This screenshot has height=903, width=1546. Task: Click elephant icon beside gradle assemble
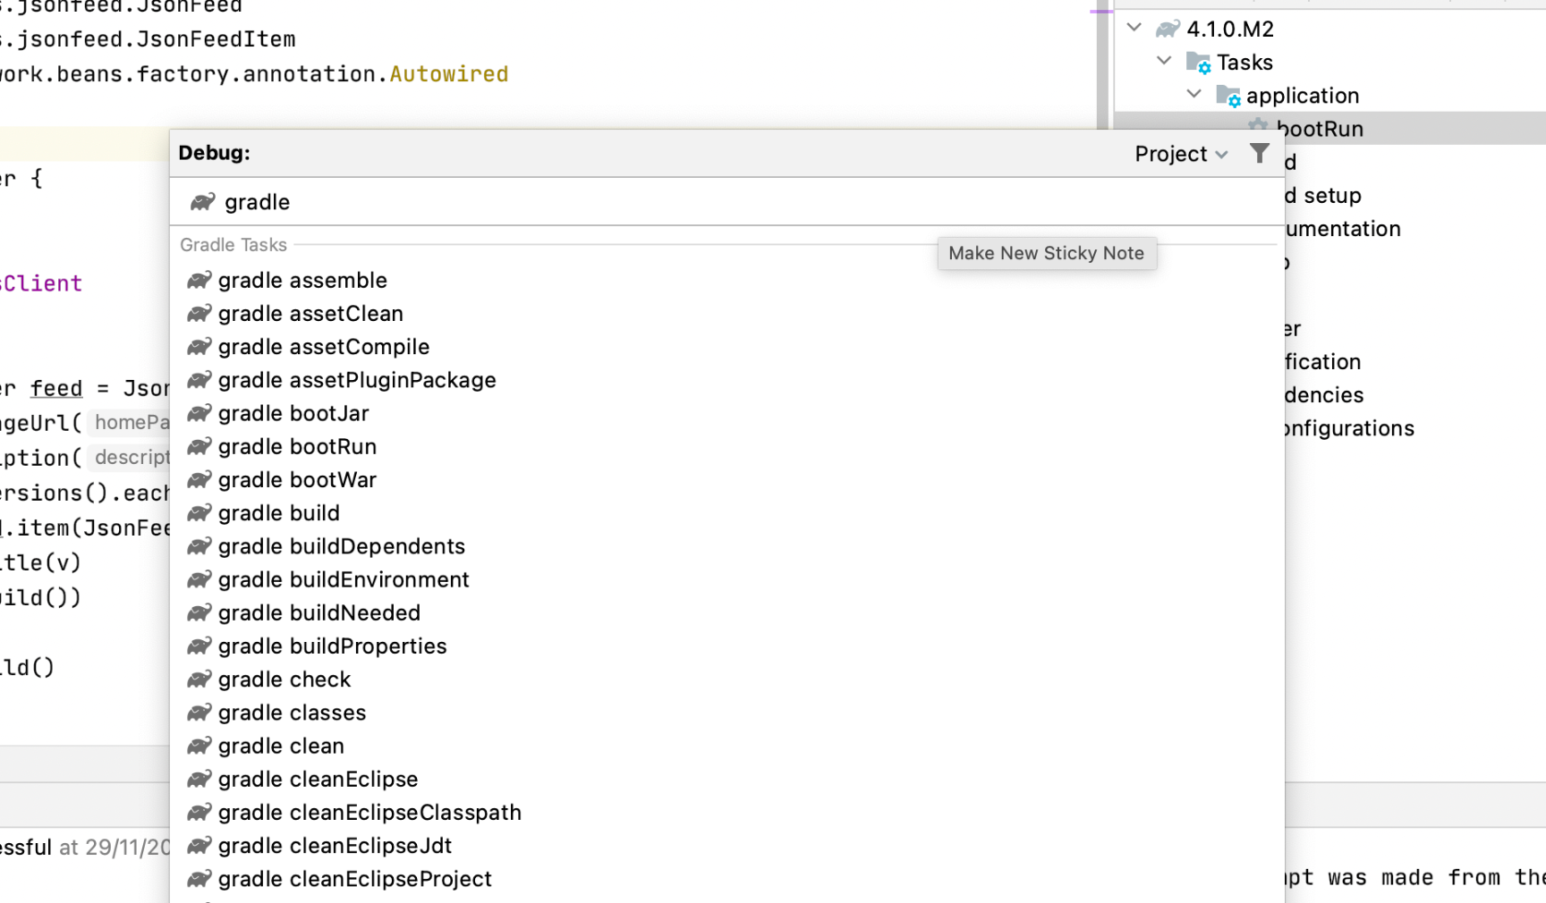tap(199, 281)
